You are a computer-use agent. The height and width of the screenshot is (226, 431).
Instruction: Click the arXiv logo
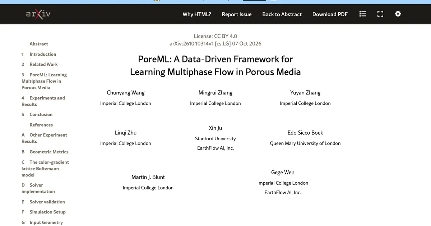[38, 14]
